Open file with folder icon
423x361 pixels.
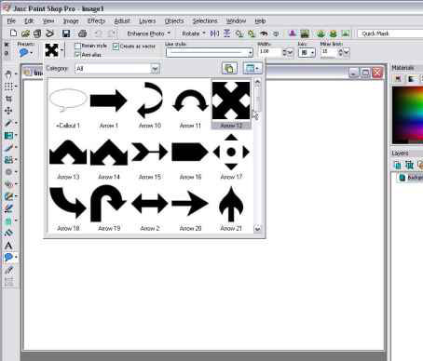[25, 33]
